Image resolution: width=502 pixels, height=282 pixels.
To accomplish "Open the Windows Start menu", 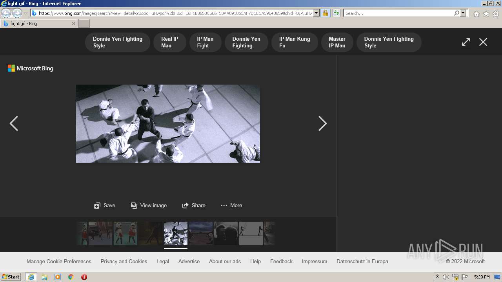I will 11,277.
